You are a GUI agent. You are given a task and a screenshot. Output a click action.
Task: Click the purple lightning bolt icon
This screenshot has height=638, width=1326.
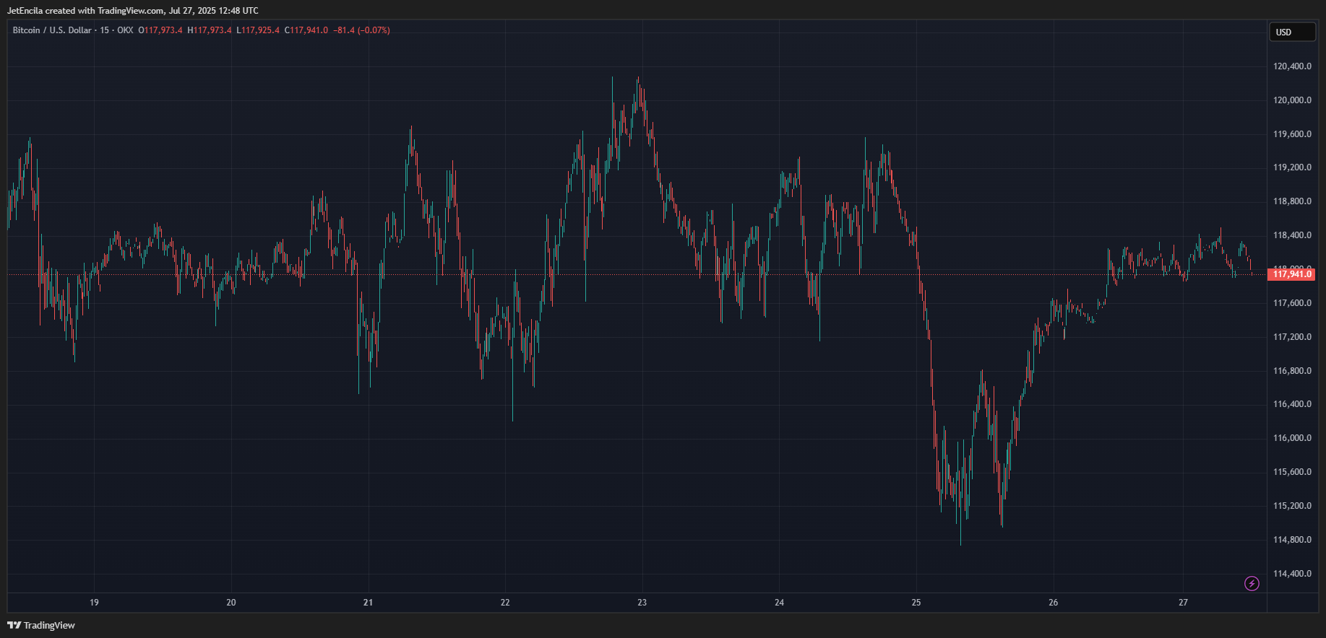(1252, 583)
